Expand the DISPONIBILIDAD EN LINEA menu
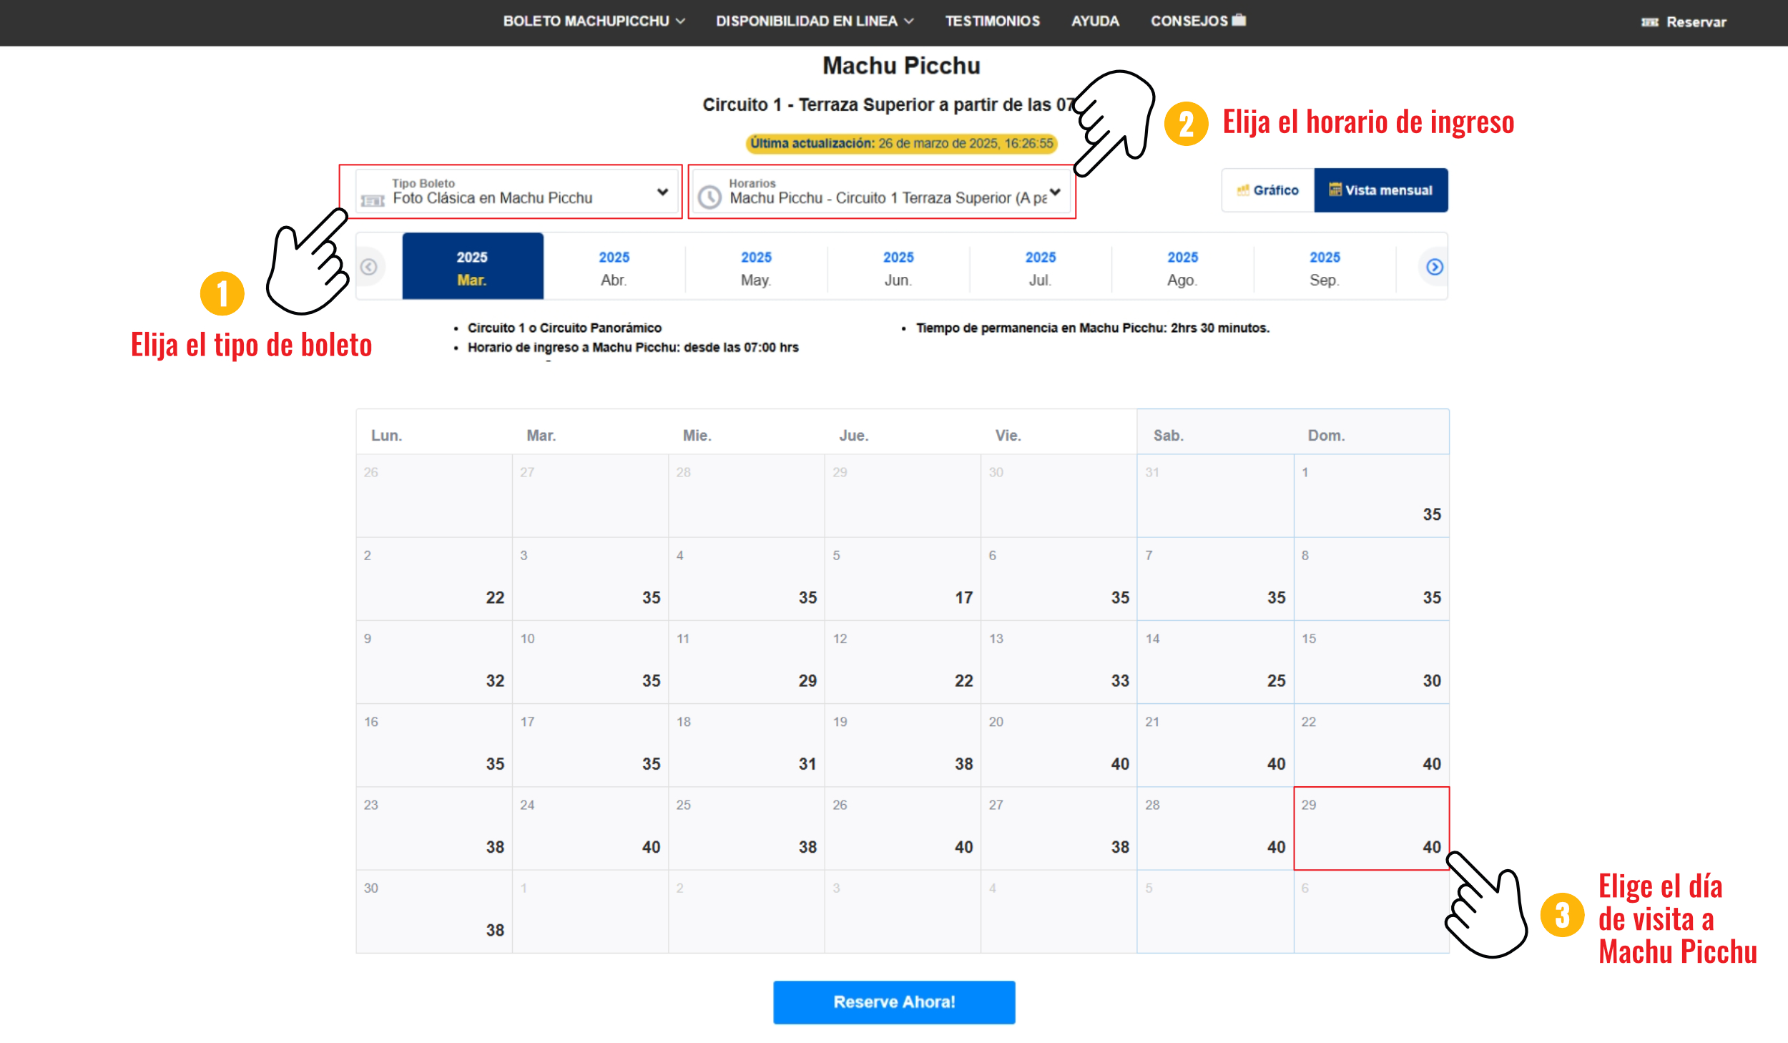Image resolution: width=1788 pixels, height=1043 pixels. point(815,21)
